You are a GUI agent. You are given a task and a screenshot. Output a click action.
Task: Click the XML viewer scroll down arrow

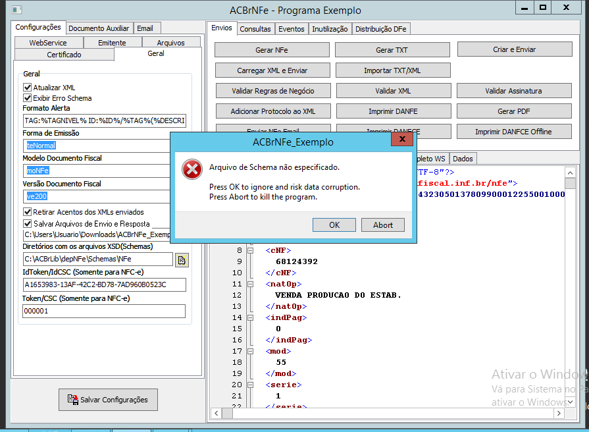click(570, 402)
